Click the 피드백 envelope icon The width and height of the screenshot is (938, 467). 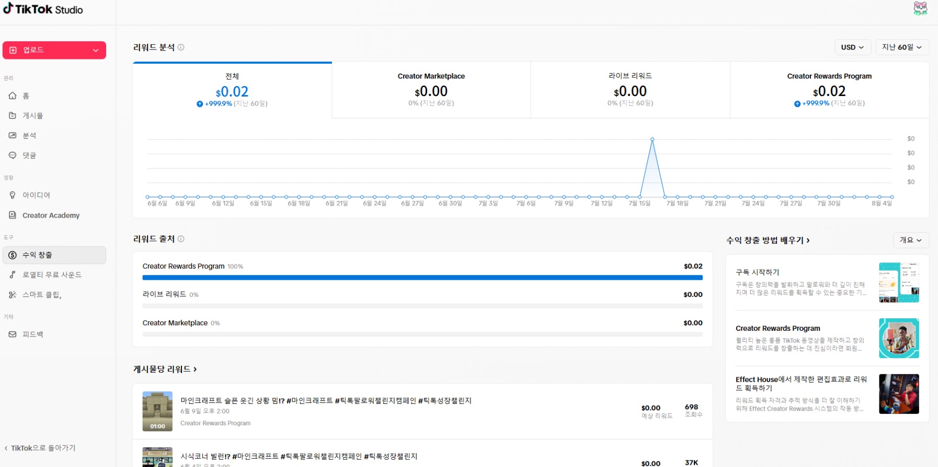point(13,334)
